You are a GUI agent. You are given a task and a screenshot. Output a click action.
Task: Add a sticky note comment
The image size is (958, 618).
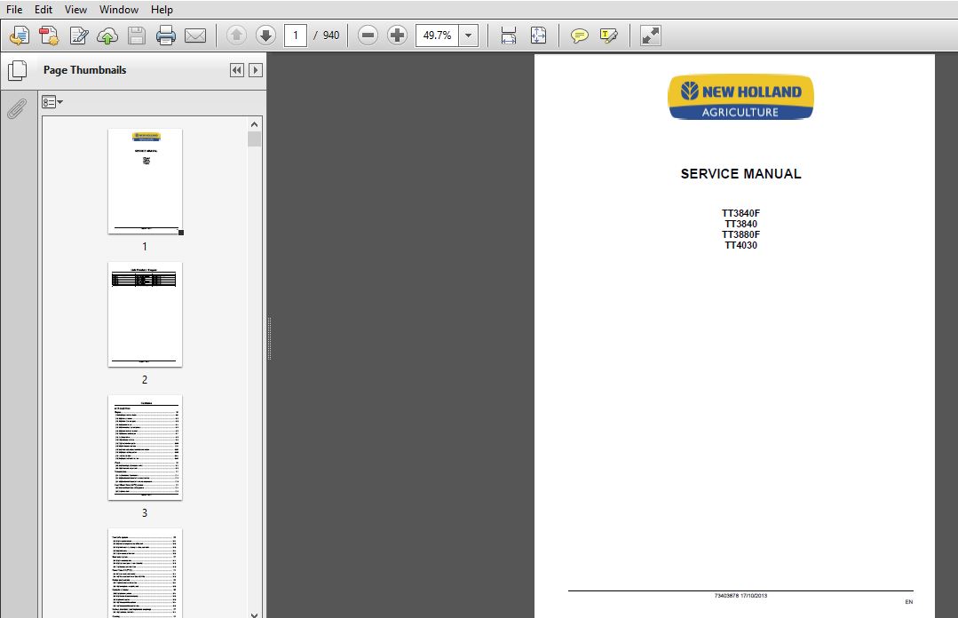[579, 36]
